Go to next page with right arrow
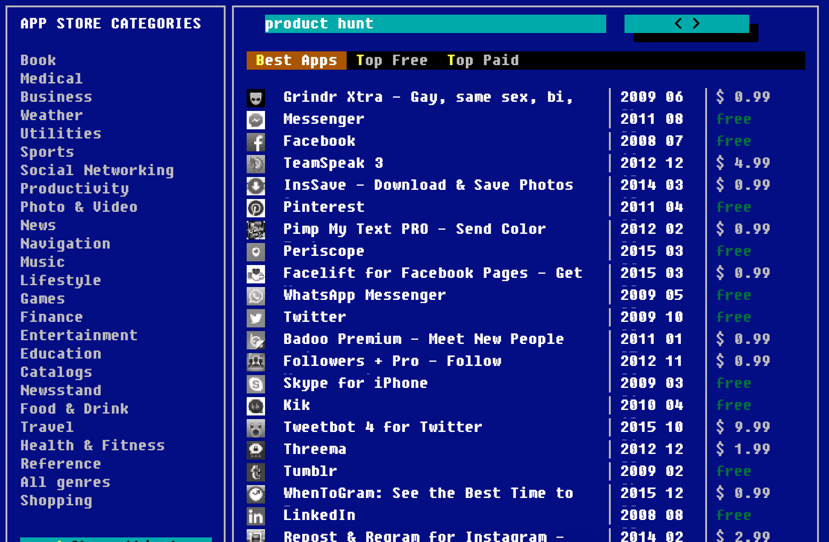The image size is (829, 542). click(x=696, y=23)
